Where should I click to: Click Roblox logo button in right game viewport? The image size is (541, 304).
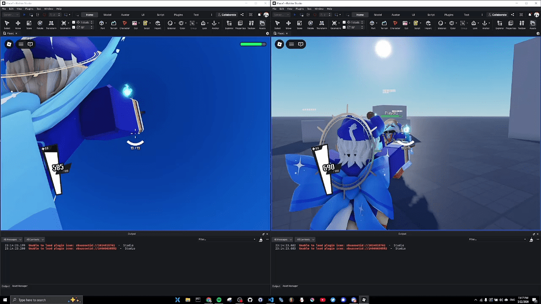point(279,44)
